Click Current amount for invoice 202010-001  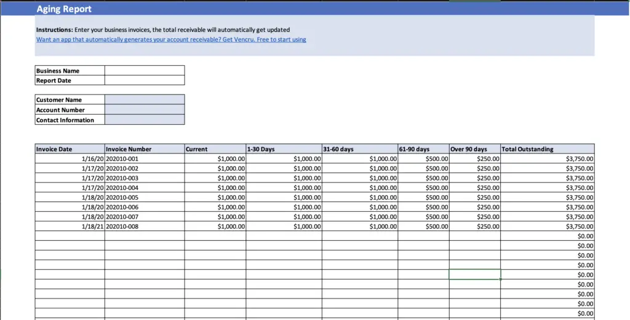pyautogui.click(x=215, y=158)
